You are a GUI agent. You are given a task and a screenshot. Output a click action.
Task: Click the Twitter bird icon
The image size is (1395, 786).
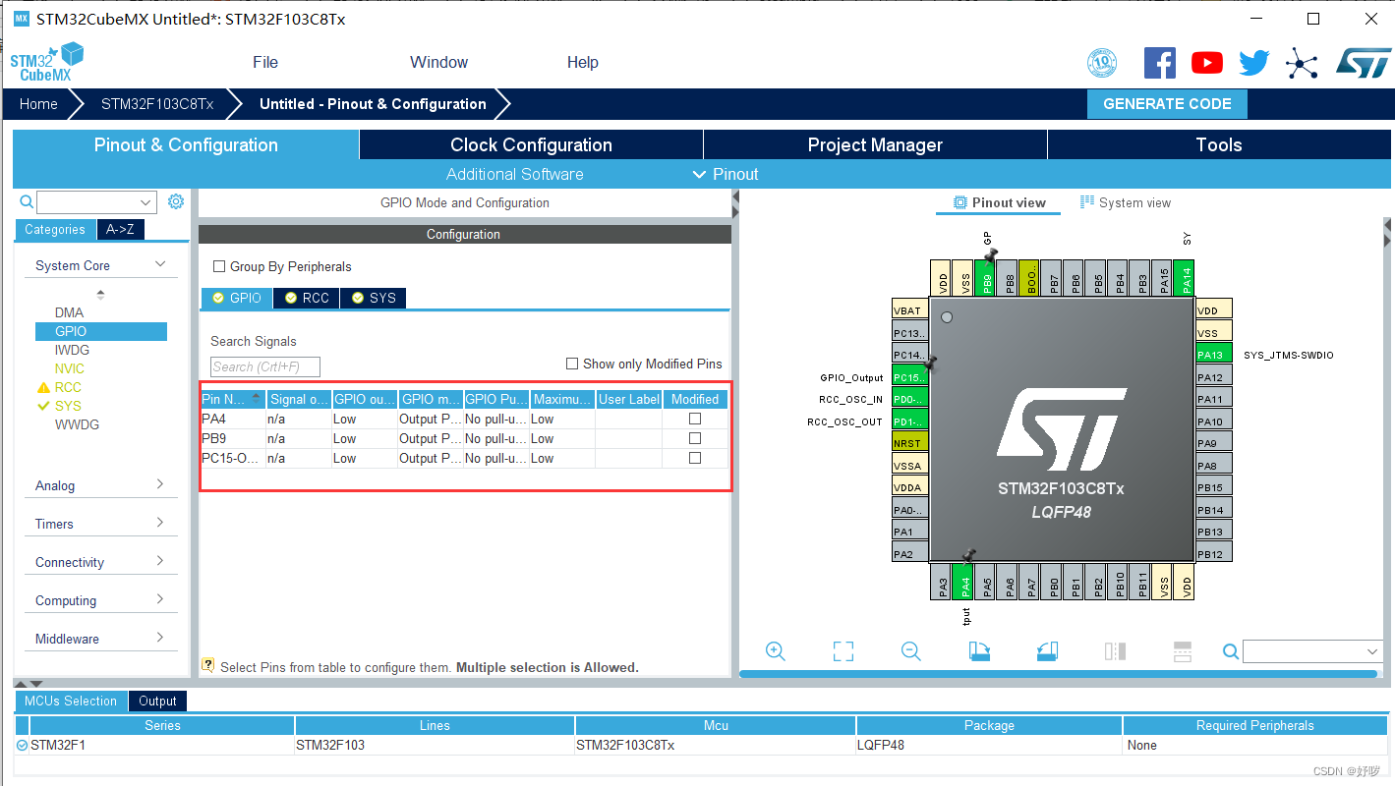pos(1253,63)
